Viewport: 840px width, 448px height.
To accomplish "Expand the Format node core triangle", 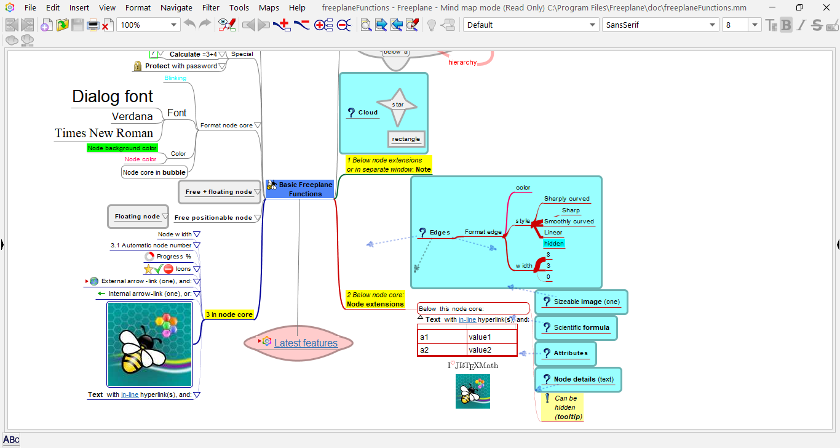I will click(258, 126).
